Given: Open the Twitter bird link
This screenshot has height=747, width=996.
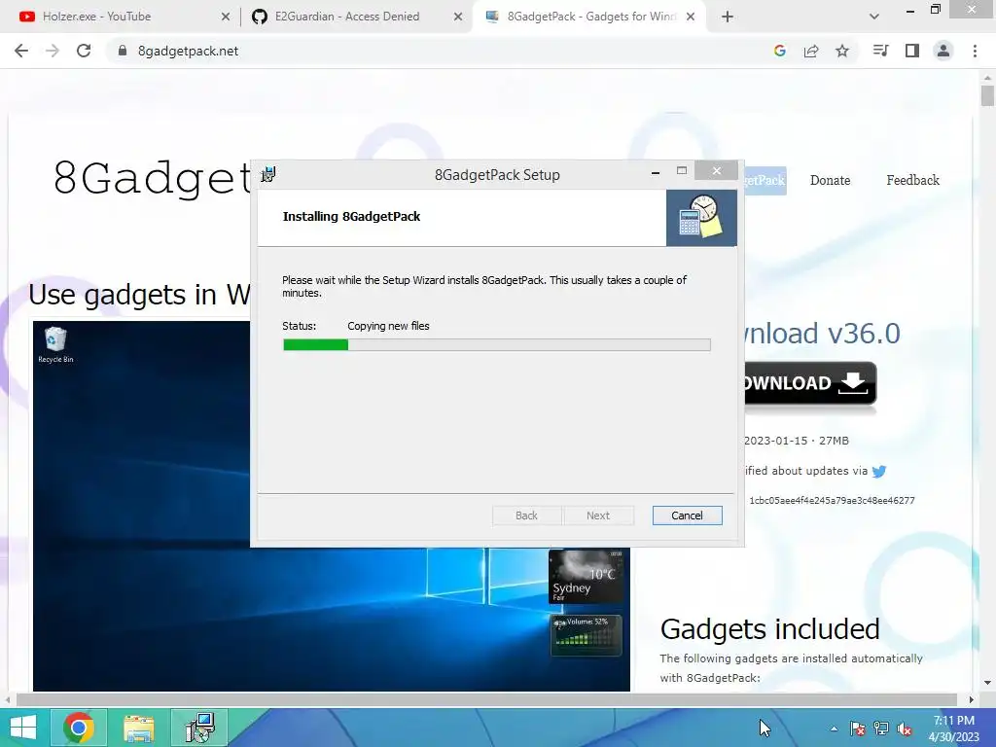Looking at the screenshot, I should coord(879,472).
